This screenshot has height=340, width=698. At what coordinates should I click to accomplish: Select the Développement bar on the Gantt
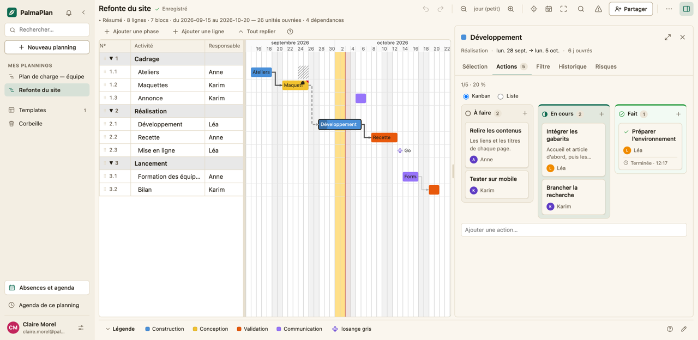point(340,124)
